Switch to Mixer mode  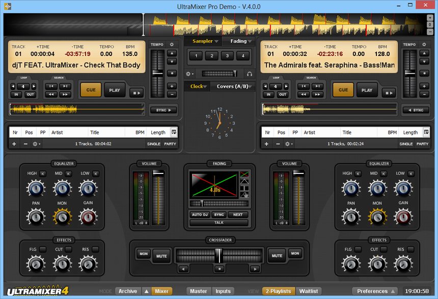(x=162, y=291)
